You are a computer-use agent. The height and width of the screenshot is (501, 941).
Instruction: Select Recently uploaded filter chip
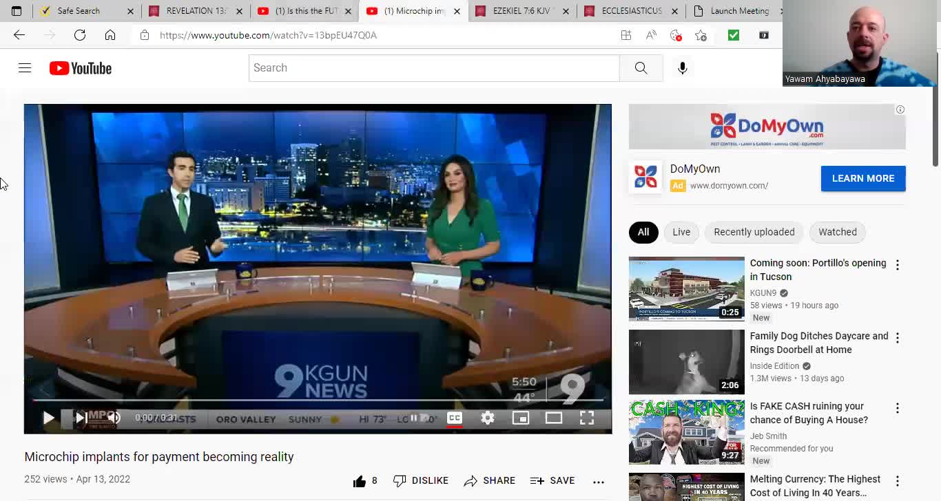pos(754,232)
